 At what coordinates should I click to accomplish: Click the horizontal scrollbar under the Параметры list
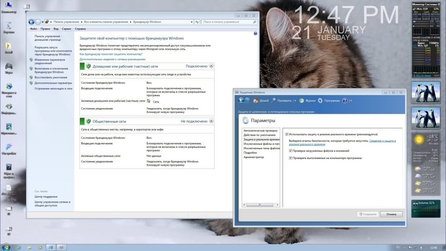pos(261,205)
